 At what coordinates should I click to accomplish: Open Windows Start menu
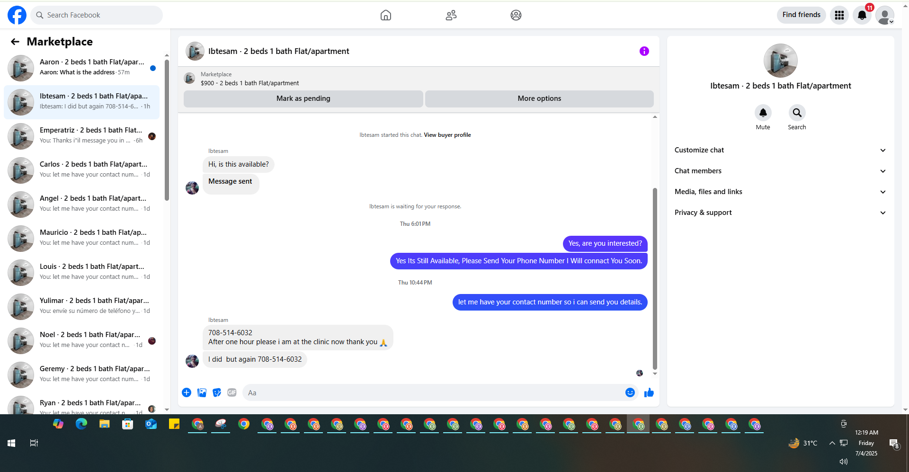pyautogui.click(x=11, y=443)
